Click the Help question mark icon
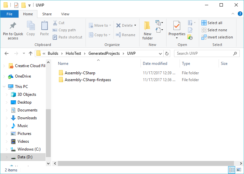This screenshot has height=174, width=244. click(x=240, y=14)
